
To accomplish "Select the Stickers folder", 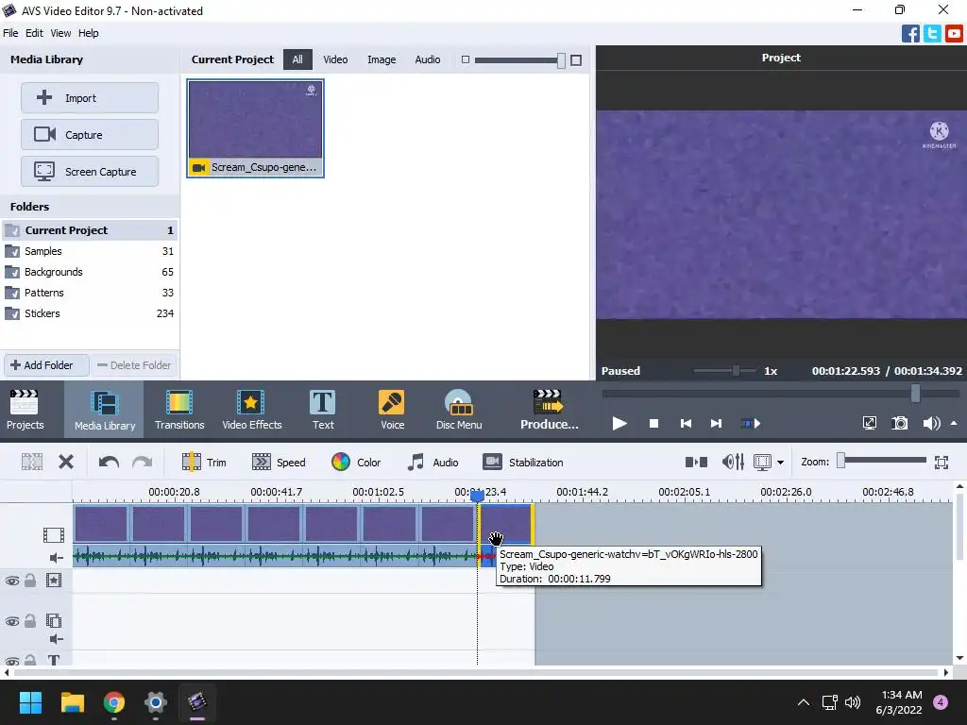I will [90, 313].
